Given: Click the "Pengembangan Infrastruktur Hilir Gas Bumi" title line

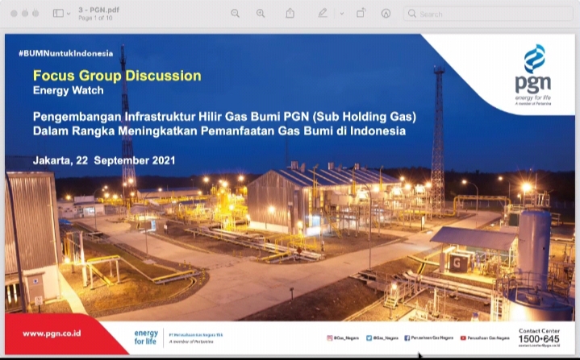Looking at the screenshot, I should (x=224, y=117).
